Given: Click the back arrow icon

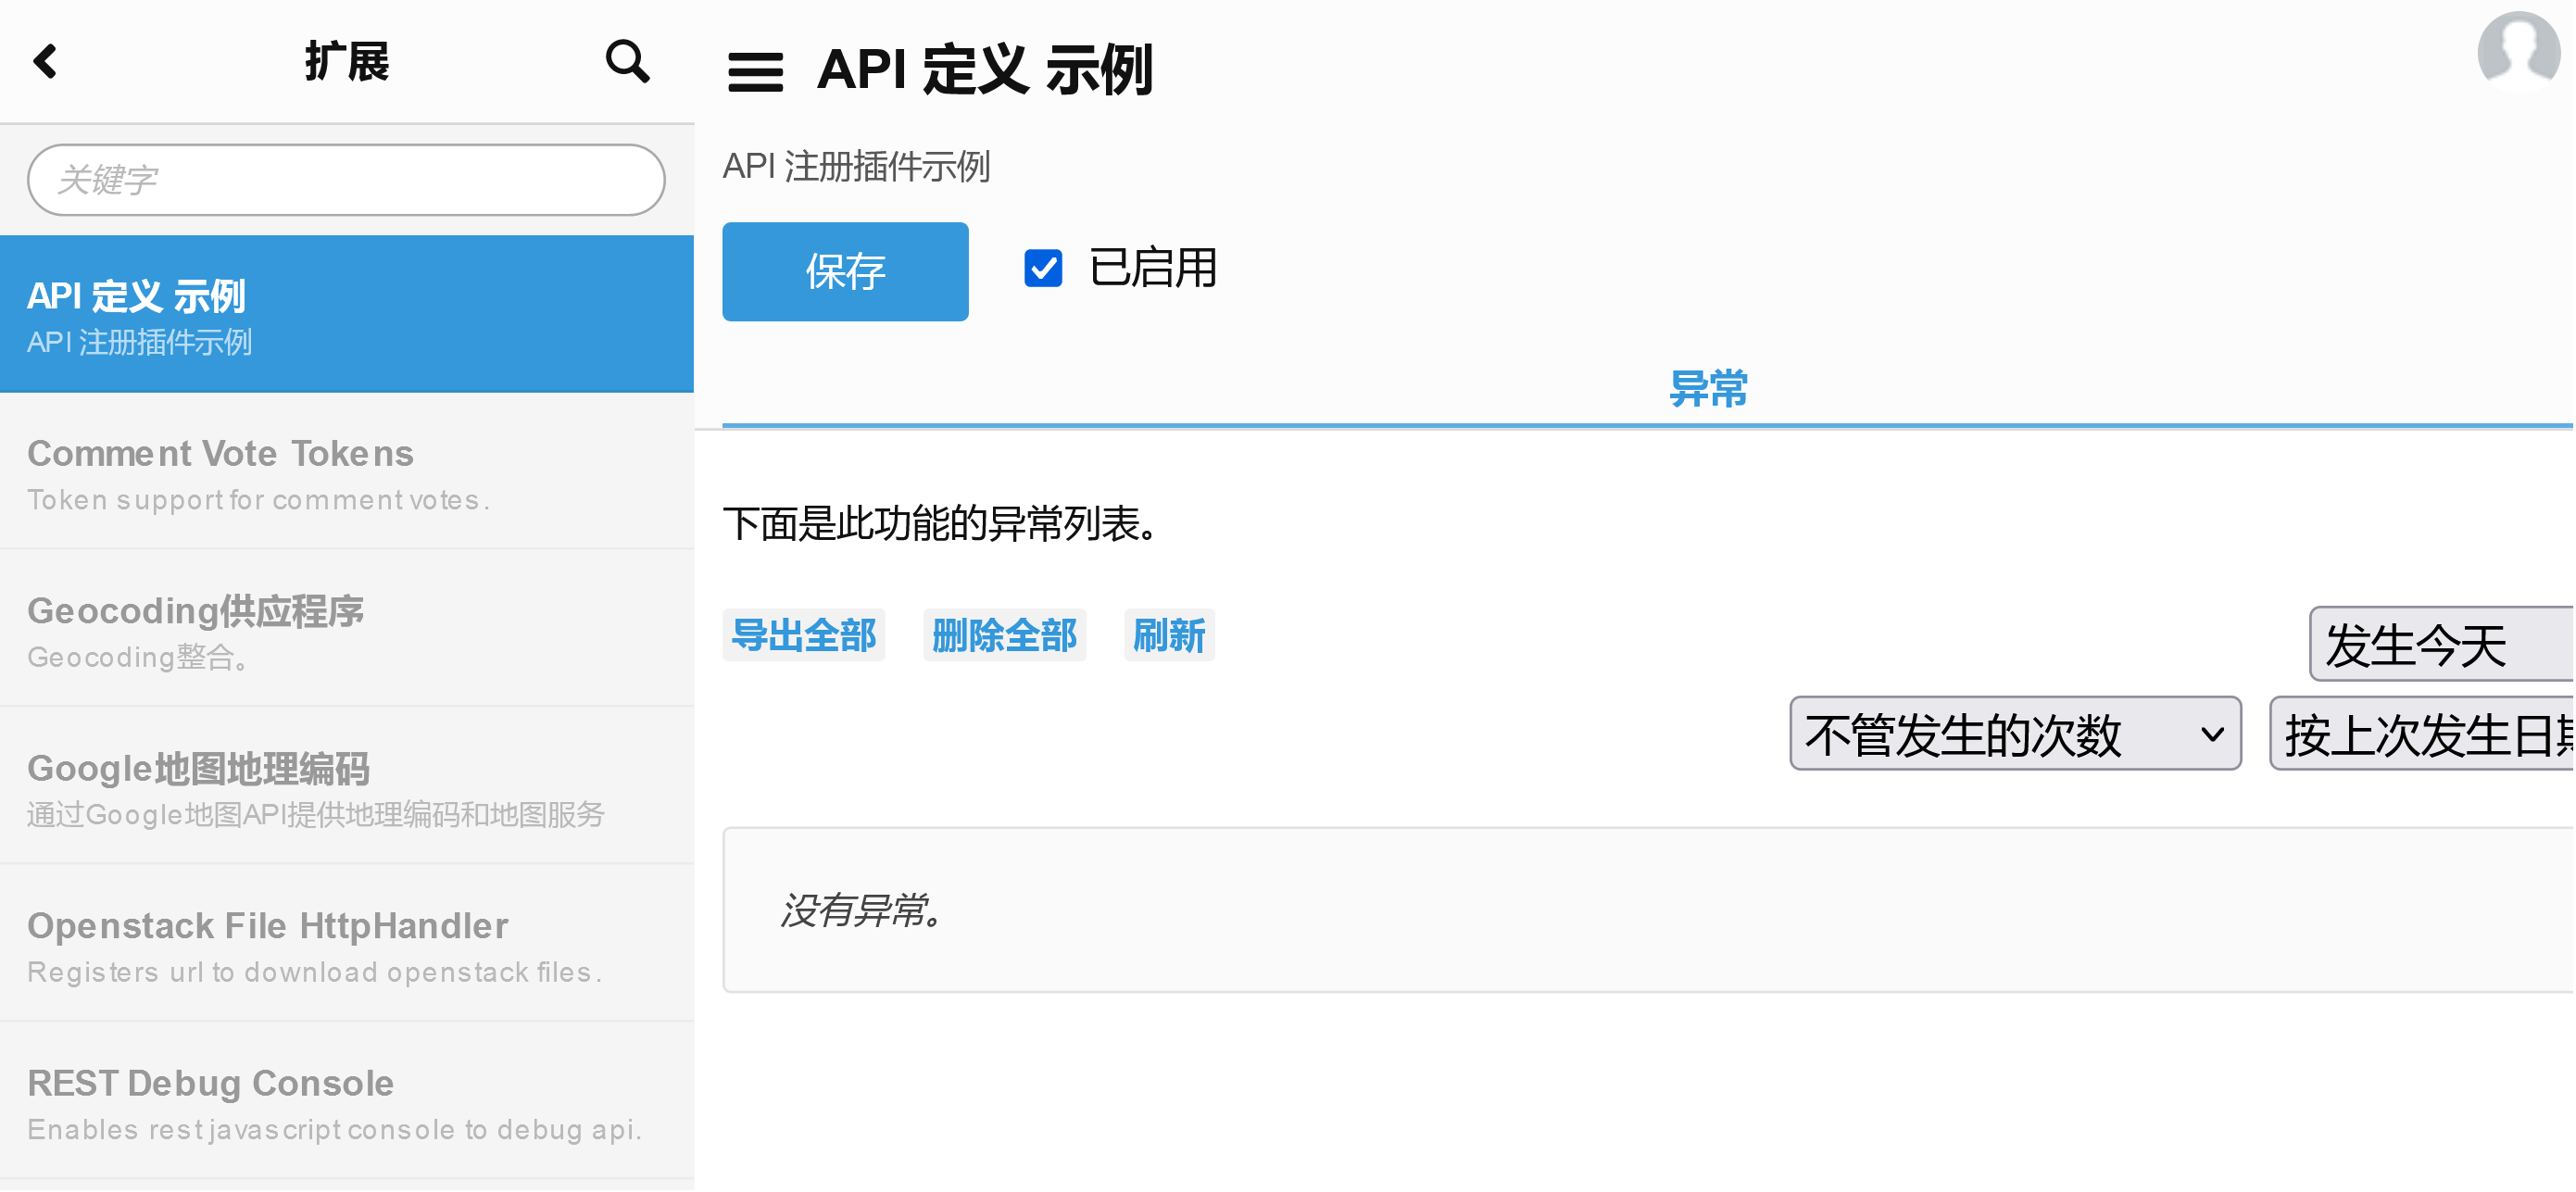Looking at the screenshot, I should click(45, 62).
